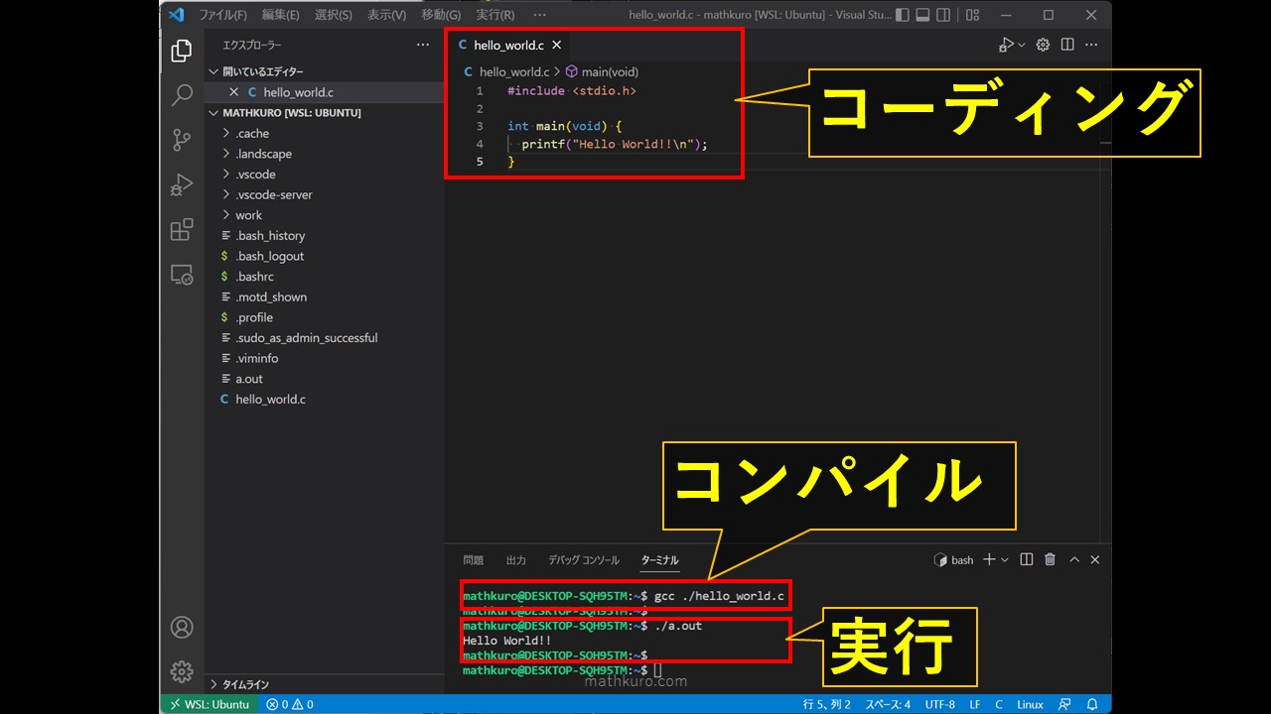Close hello_world.c in open editors list
Screen dimensions: 1271x714
coord(234,92)
